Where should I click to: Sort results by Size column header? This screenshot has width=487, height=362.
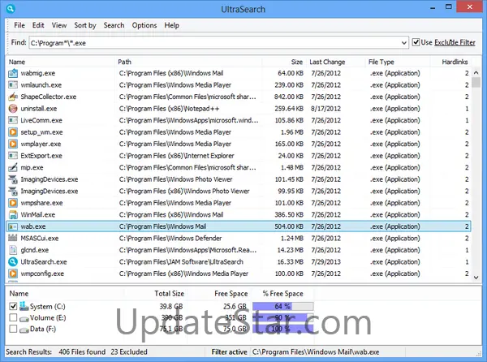[x=284, y=62]
